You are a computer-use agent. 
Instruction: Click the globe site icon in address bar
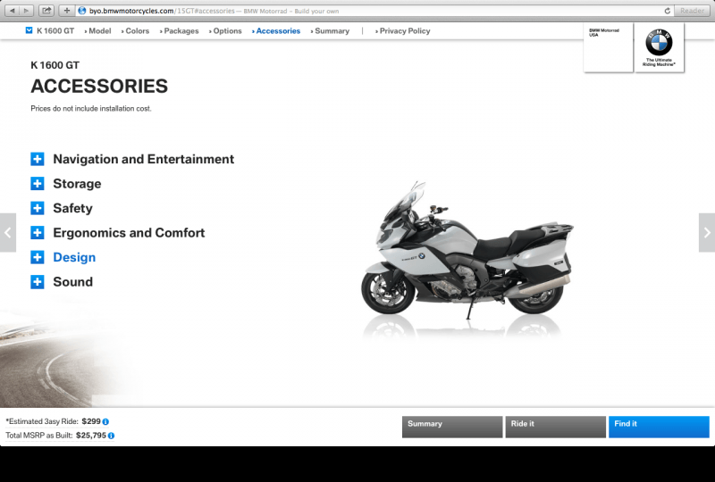point(82,11)
